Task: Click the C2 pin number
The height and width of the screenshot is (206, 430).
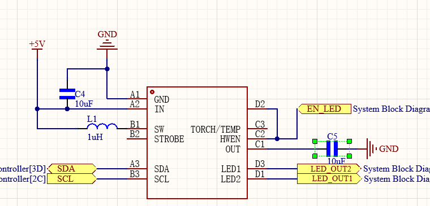Action: (x=260, y=134)
